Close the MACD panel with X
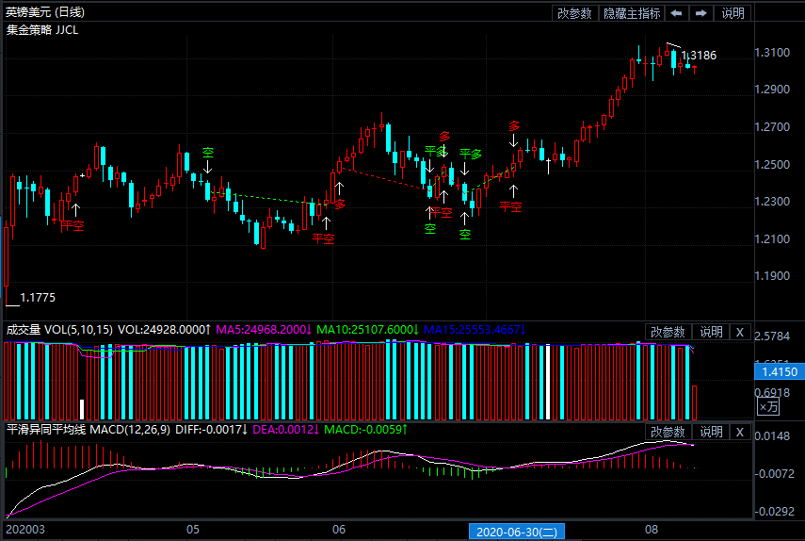Viewport: 805px width, 541px height. coord(739,432)
